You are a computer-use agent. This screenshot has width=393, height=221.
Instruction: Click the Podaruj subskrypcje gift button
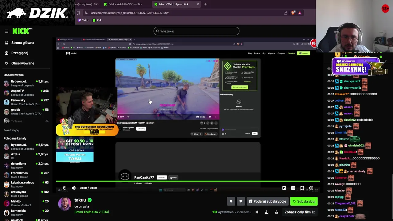click(267, 201)
